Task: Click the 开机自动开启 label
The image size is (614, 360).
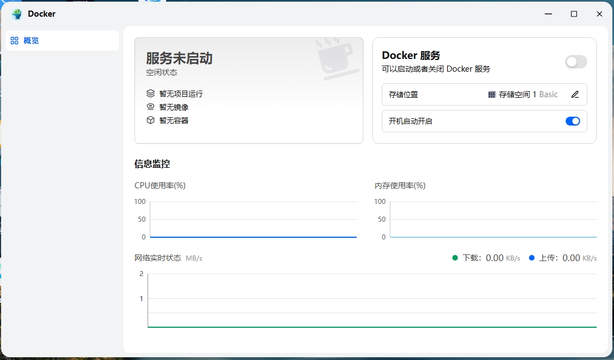Action: point(411,121)
